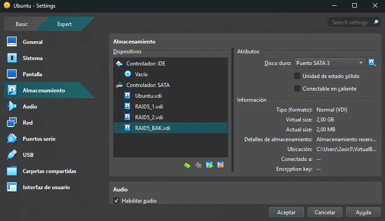
Task: Close the Ubuntu Settings window
Action: point(375,5)
